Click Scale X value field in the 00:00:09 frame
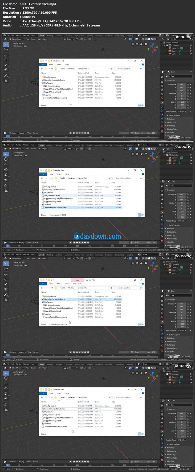 (x=181, y=102)
